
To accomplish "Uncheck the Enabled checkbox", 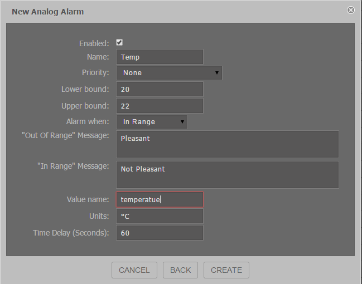I will (119, 42).
